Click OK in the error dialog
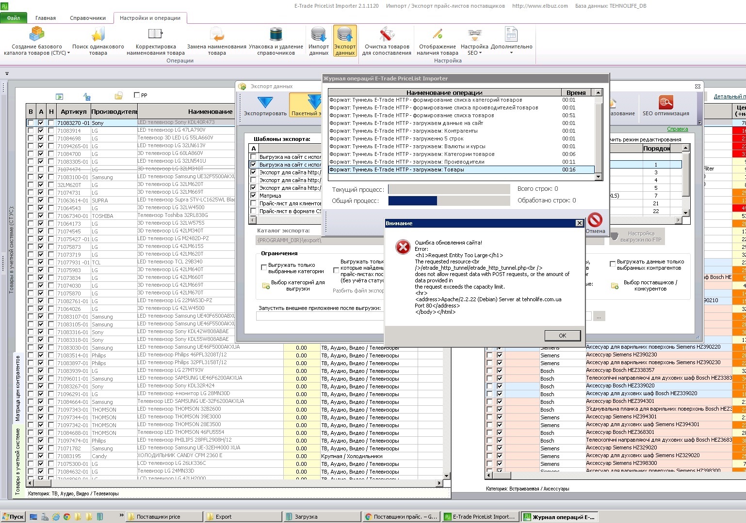This screenshot has height=523, width=746. pyautogui.click(x=562, y=336)
